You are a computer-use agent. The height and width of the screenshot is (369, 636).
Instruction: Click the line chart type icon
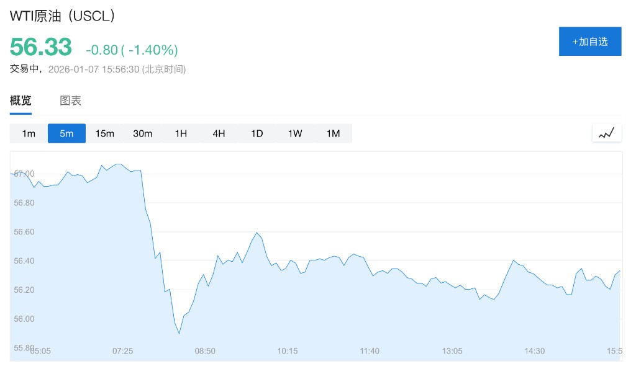pyautogui.click(x=606, y=133)
